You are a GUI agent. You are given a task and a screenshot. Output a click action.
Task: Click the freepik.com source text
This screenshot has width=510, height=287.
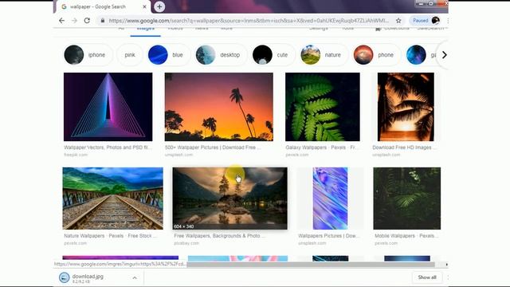tap(76, 155)
